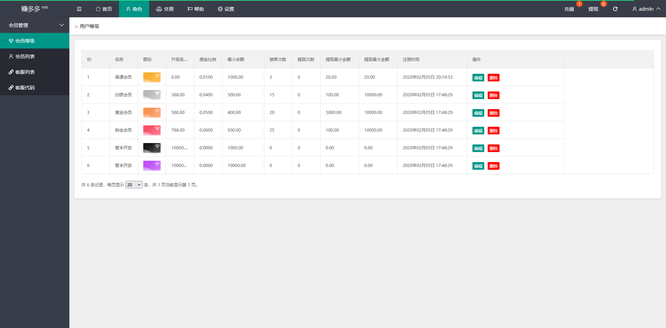Image resolution: width=666 pixels, height=328 pixels.
Task: Switch to the 交易 top menu
Action: click(165, 9)
